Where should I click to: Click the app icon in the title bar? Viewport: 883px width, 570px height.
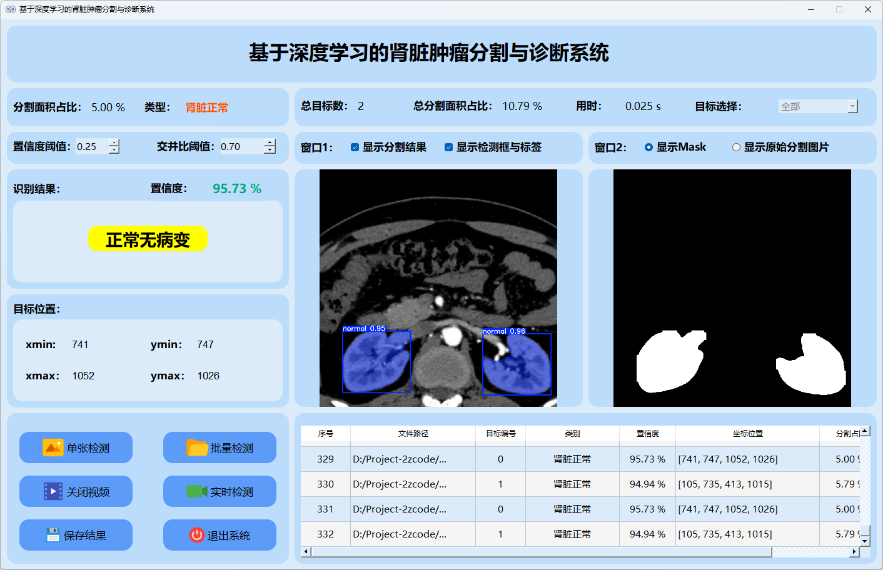click(10, 9)
